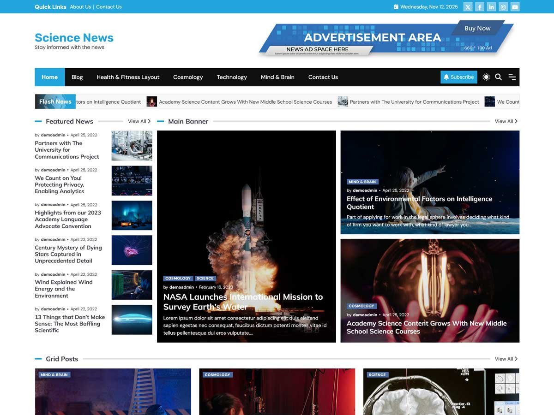Open the NASA Launches International Mission headline
The height and width of the screenshot is (415, 554).
(243, 302)
